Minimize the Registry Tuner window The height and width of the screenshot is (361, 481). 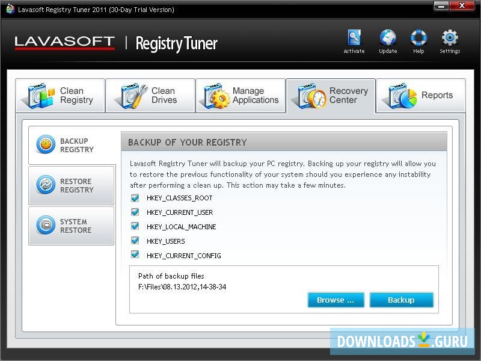pos(442,6)
